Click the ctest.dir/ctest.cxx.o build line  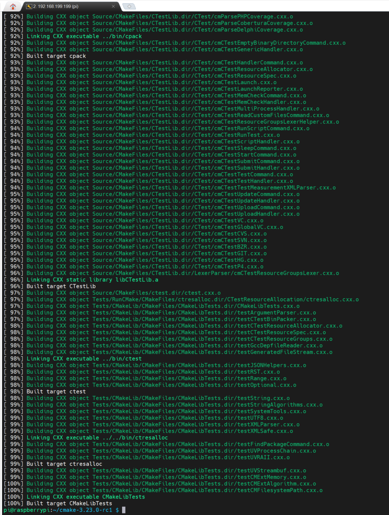click(123, 293)
